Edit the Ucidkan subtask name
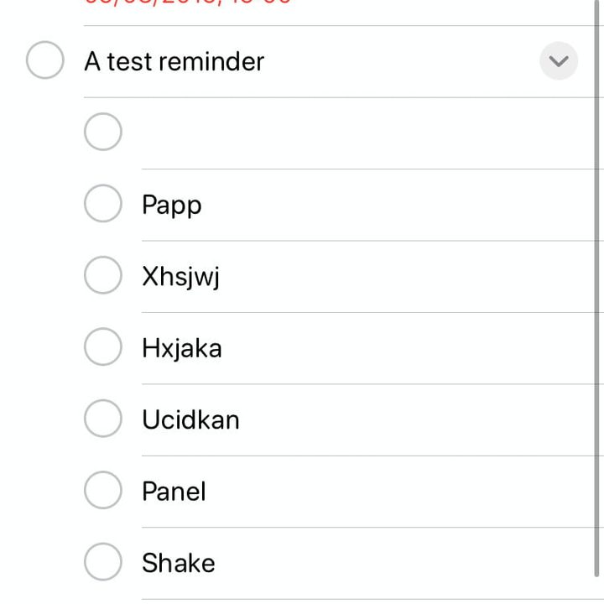The height and width of the screenshot is (604, 604). [190, 419]
